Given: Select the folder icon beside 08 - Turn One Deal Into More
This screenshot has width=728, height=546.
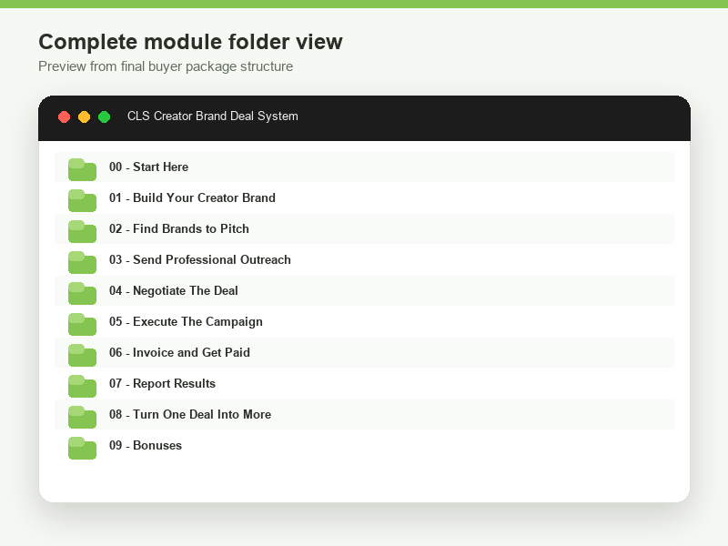Looking at the screenshot, I should click(x=82, y=418).
